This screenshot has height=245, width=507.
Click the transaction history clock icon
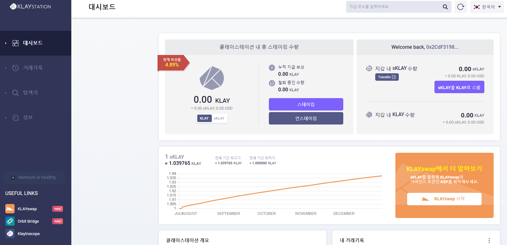click(16, 68)
